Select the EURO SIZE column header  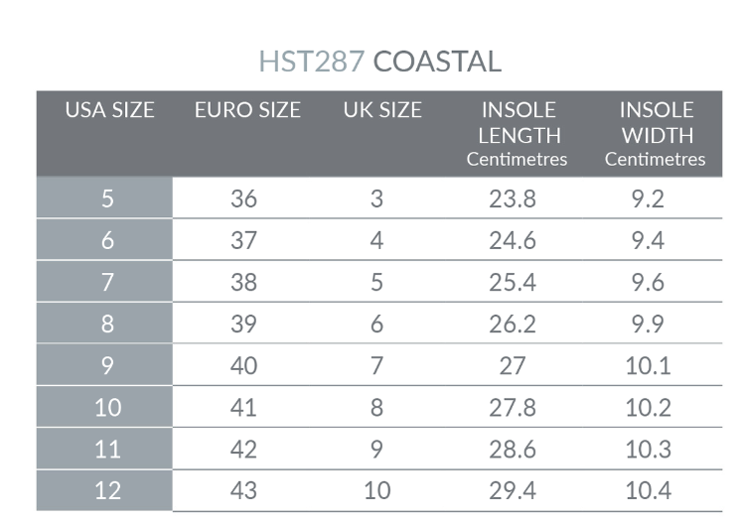click(x=247, y=110)
